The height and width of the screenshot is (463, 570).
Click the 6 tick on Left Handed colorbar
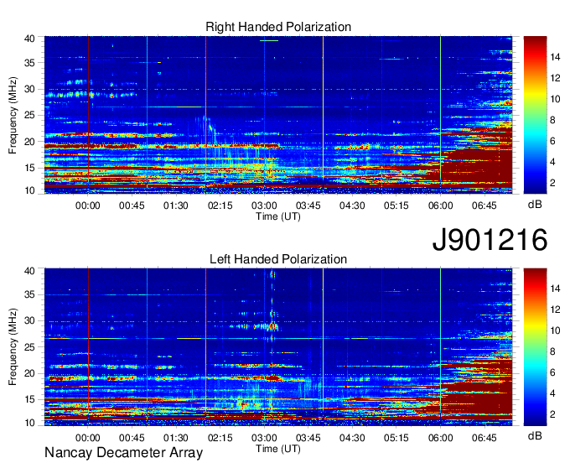pyautogui.click(x=552, y=372)
